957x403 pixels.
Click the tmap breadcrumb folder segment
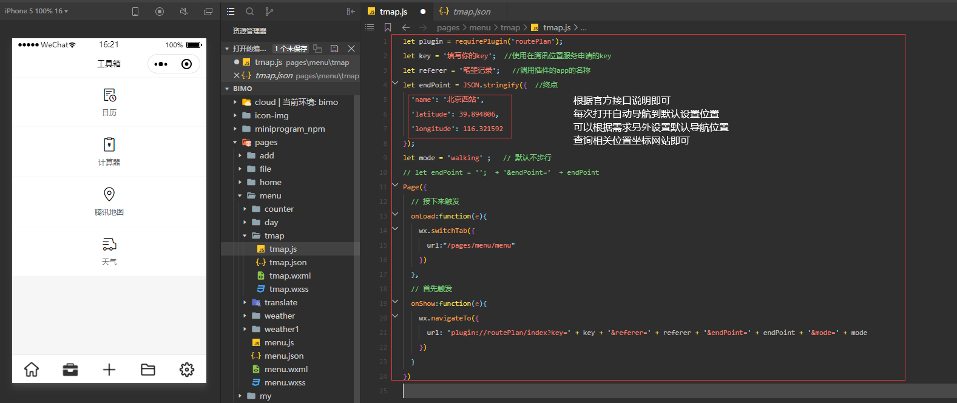coord(510,27)
